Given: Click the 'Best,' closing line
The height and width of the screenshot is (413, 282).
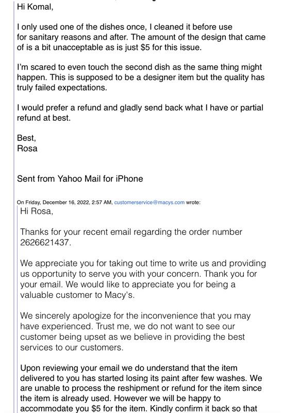Looking at the screenshot, I should pyautogui.click(x=26, y=138).
